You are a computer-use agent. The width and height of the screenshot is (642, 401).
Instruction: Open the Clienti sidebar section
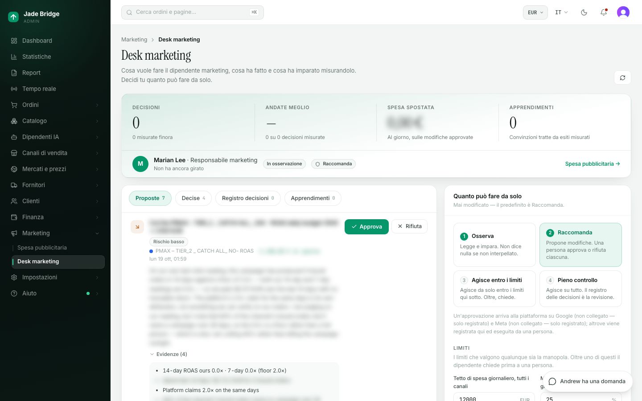pos(55,201)
